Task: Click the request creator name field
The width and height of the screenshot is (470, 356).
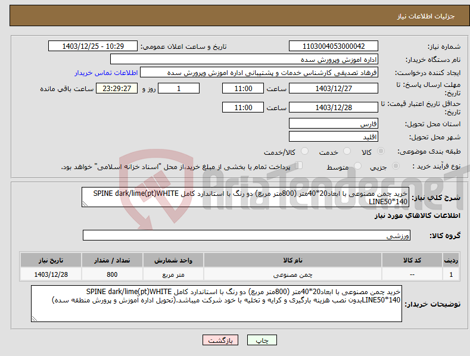Action: (x=259, y=73)
